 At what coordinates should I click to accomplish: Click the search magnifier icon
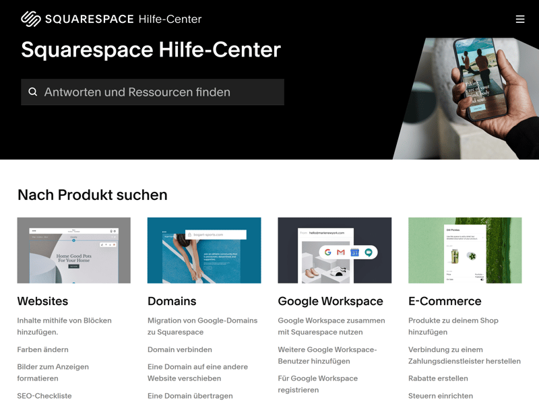click(x=32, y=92)
